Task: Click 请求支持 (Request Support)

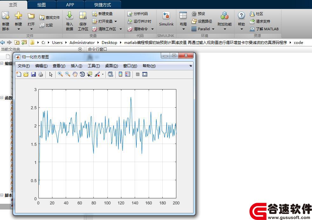Action: (x=260, y=21)
